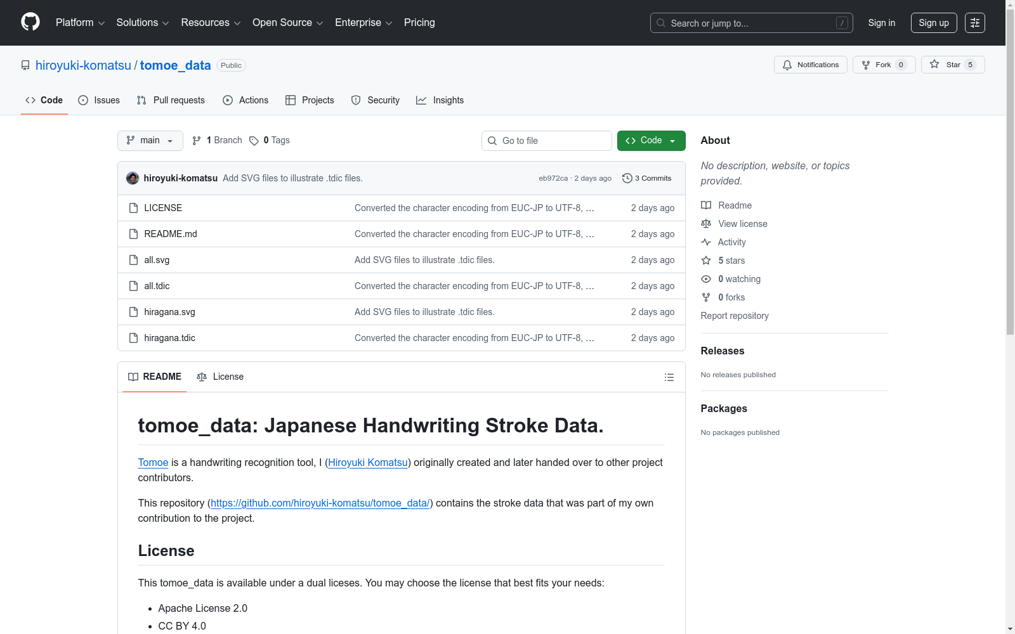Click the book icon beside Readme

706,205
